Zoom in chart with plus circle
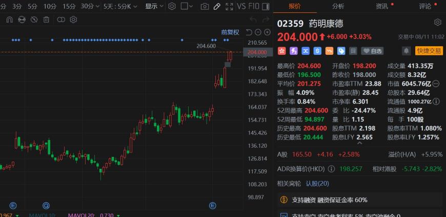 [267, 32]
